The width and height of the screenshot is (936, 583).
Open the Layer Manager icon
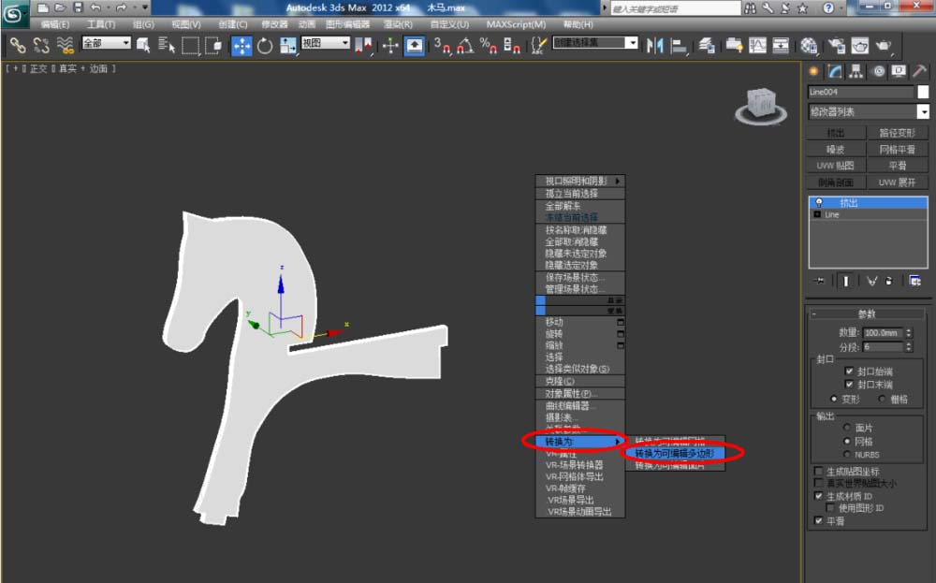pyautogui.click(x=708, y=46)
